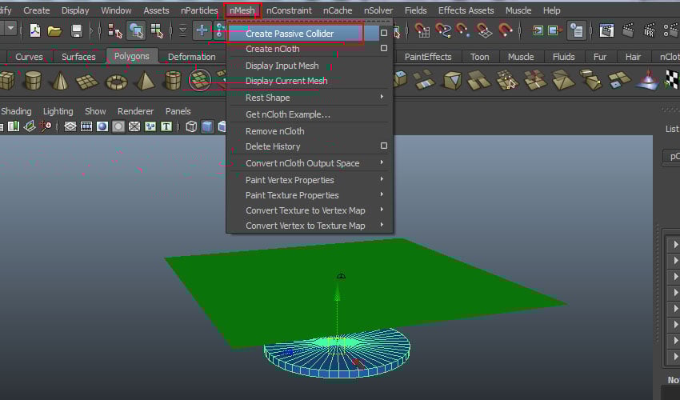This screenshot has width=680, height=400.
Task: Enable Snap to Grids magnet icon
Action: pyautogui.click(x=422, y=30)
